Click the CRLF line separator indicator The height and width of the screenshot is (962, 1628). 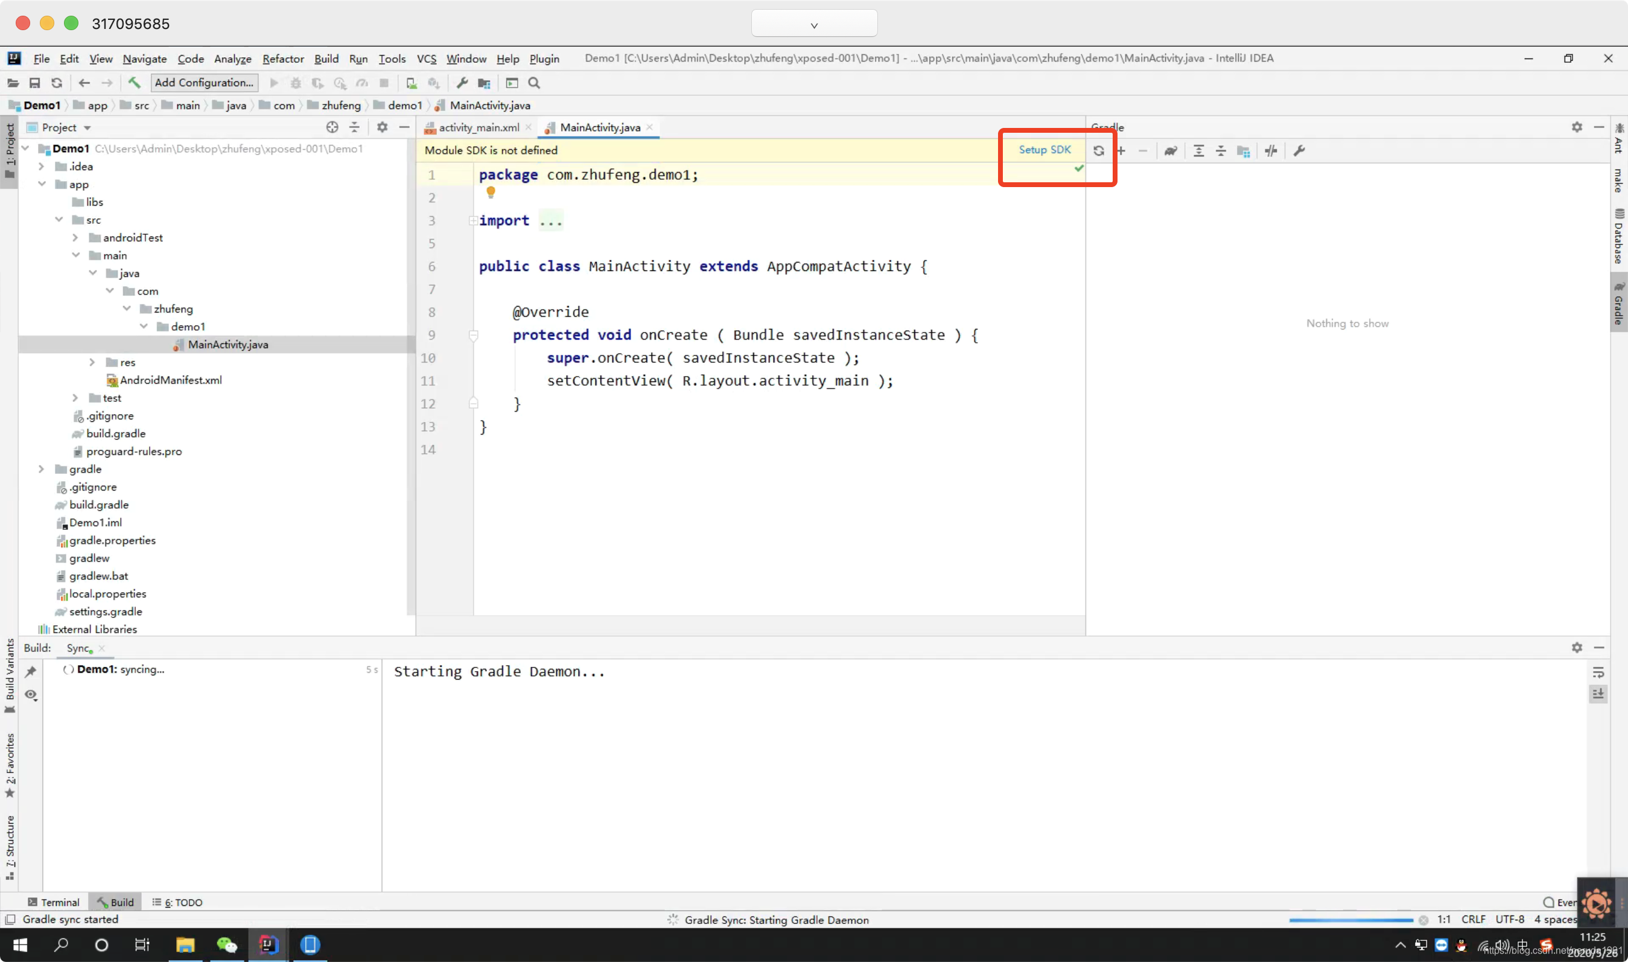point(1473,920)
